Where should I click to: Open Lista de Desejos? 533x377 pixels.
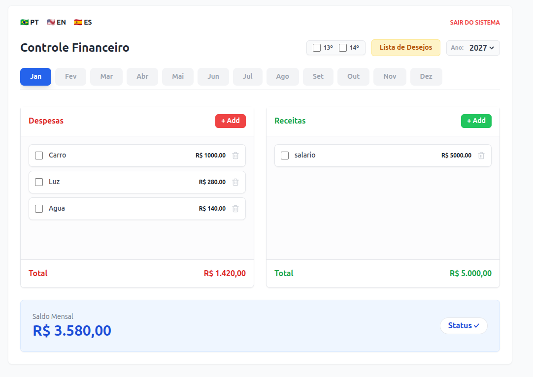click(x=405, y=48)
